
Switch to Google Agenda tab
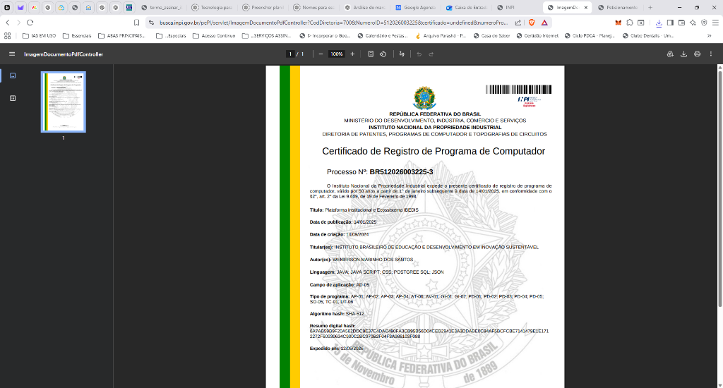(x=415, y=7)
